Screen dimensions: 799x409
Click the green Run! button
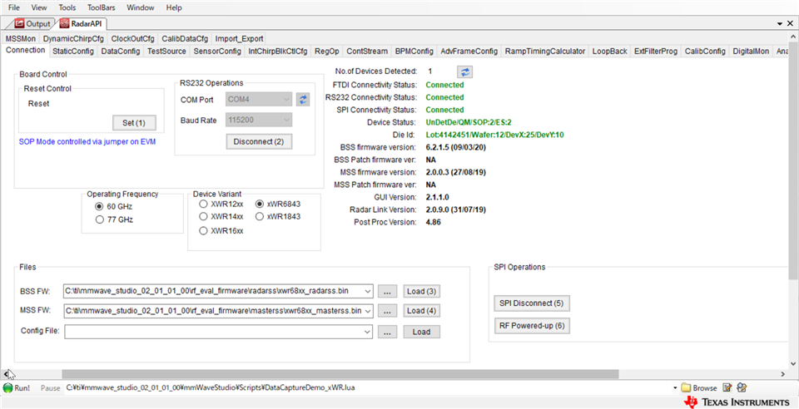17,387
